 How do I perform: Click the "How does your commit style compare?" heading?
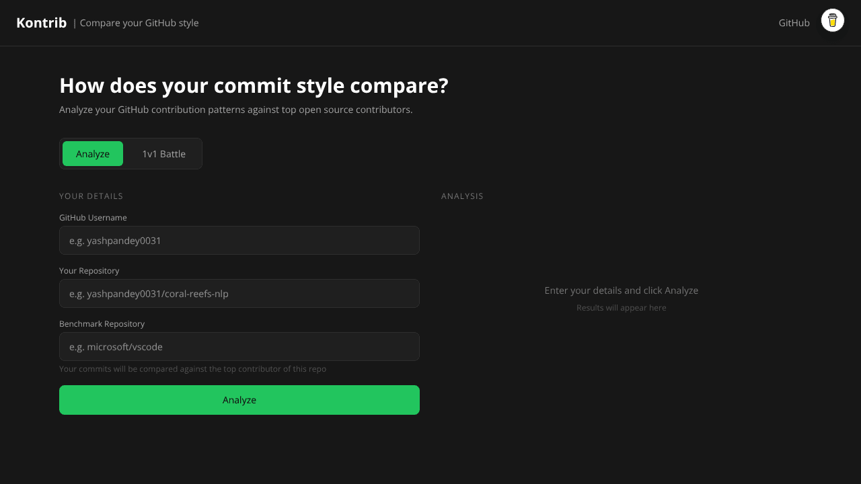click(254, 86)
